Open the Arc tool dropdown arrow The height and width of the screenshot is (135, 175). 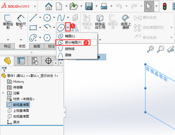tap(54, 27)
